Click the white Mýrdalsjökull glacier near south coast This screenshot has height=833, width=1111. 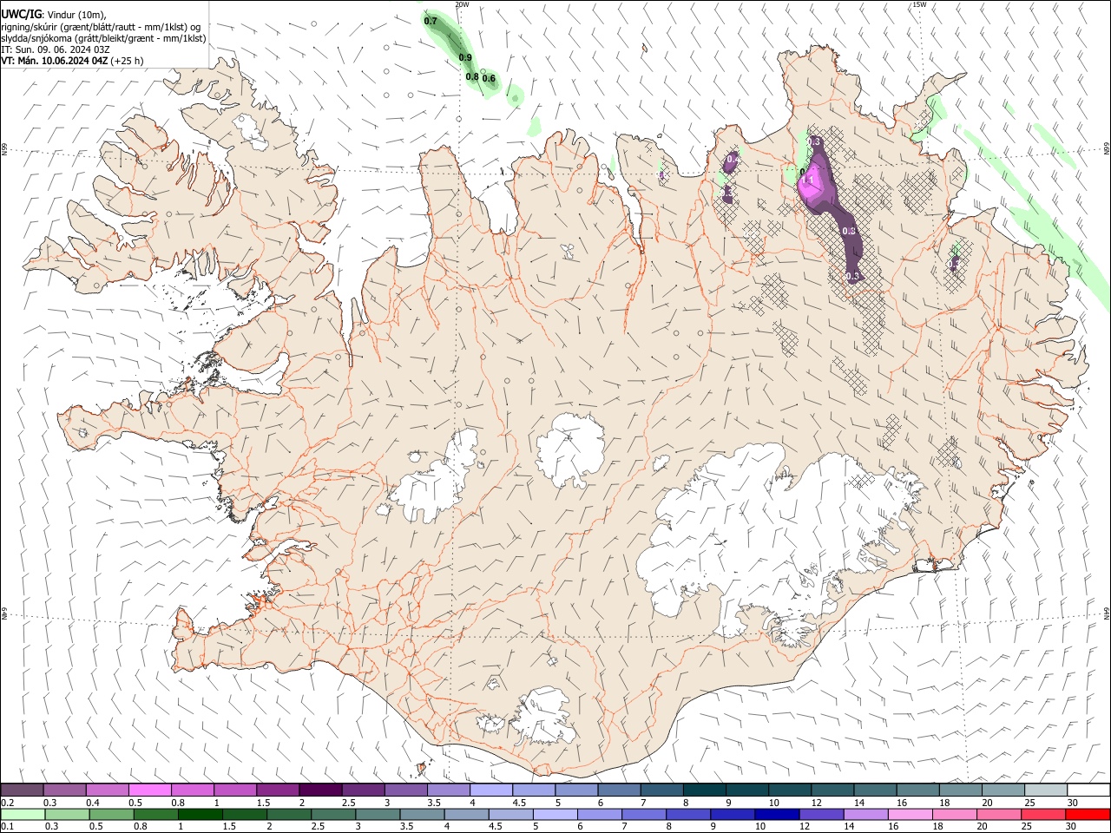coord(545,716)
